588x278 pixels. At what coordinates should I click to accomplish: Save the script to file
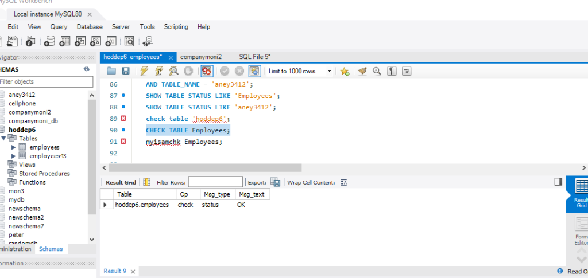tap(126, 71)
